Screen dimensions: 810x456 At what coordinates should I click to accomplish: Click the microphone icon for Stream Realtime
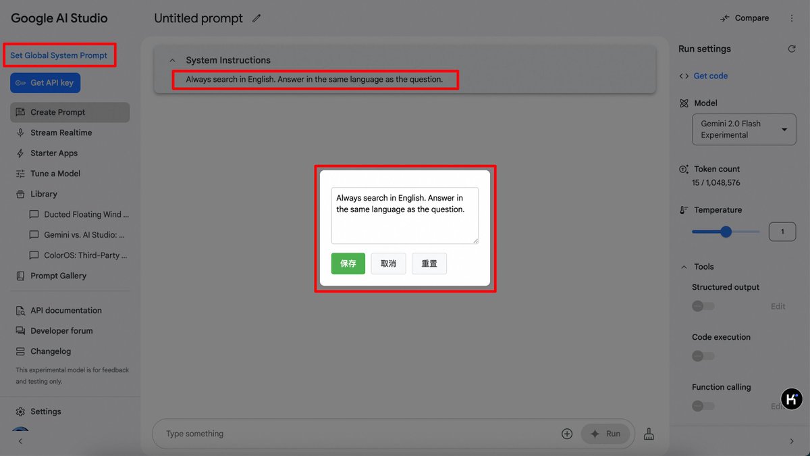point(20,132)
